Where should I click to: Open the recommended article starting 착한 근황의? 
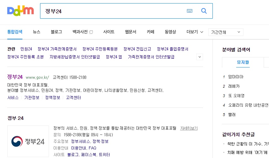248,144
